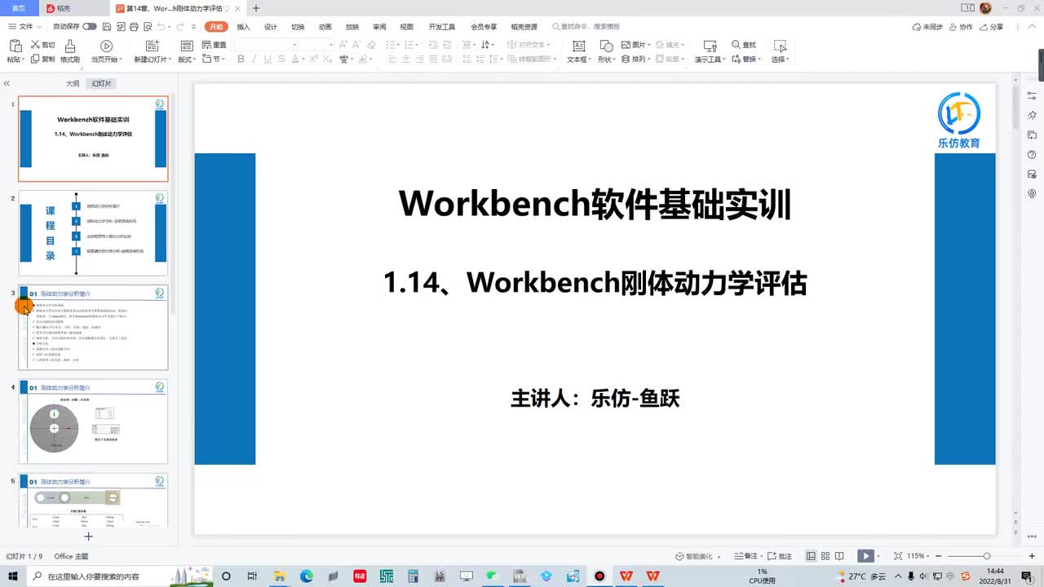Image resolution: width=1044 pixels, height=587 pixels.
Task: Open the Insert (插入) ribbon tab
Action: point(243,27)
